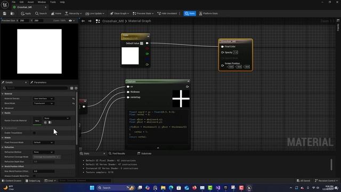Click the Browse to asset icon in the toolbar
341x192 pixels.
tap(12, 13)
